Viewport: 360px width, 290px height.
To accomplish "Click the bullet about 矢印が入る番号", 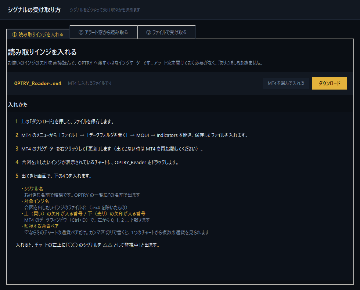I will point(83,214).
